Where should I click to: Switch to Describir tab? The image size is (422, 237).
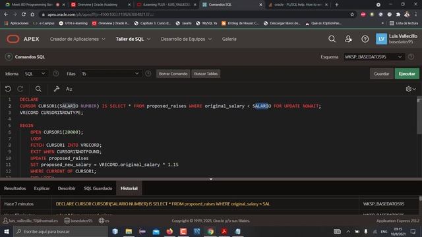pyautogui.click(x=67, y=188)
